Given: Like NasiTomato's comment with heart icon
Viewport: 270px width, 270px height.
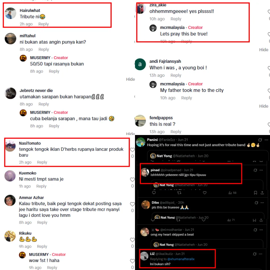Looking at the screenshot, I should click(132, 150).
